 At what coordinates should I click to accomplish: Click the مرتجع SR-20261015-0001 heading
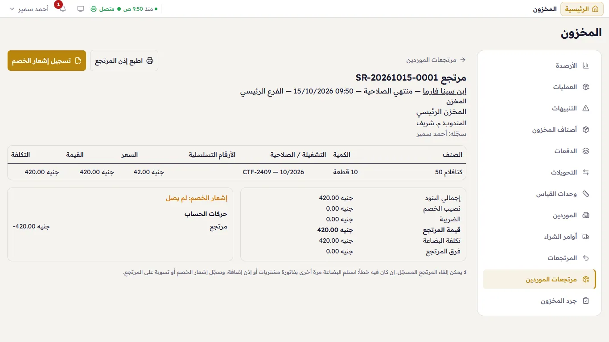[x=411, y=77]
